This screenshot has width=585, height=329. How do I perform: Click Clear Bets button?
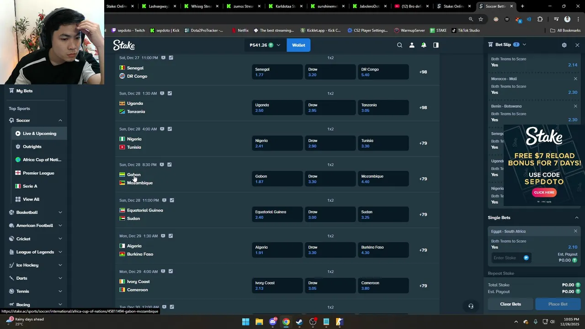(511, 304)
